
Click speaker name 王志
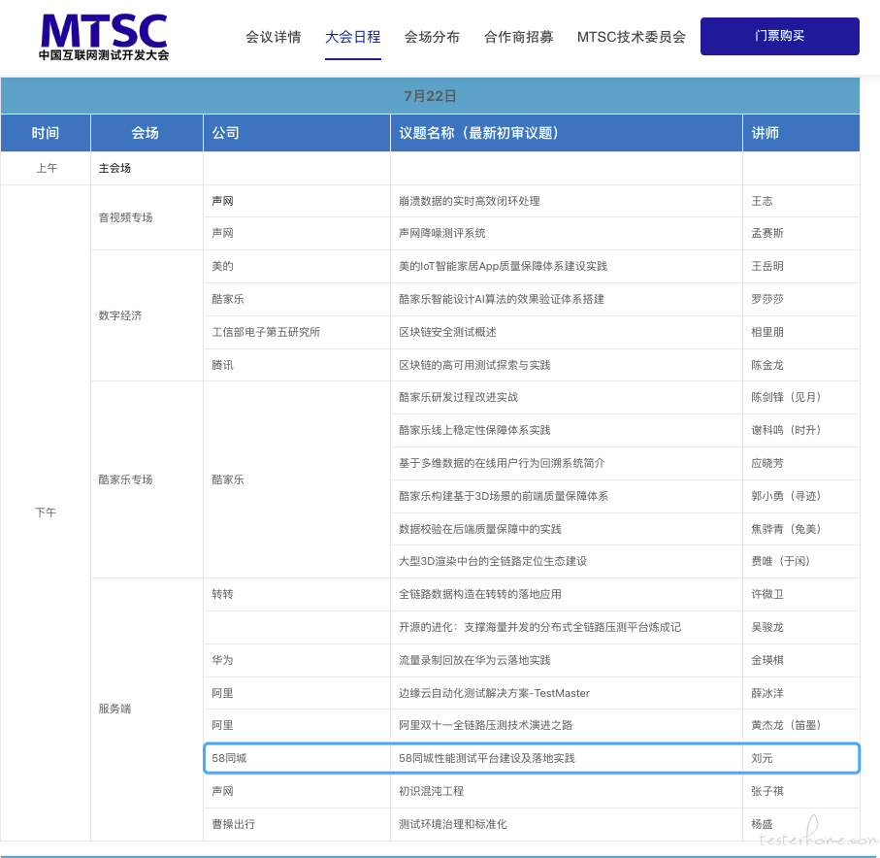[x=763, y=201]
